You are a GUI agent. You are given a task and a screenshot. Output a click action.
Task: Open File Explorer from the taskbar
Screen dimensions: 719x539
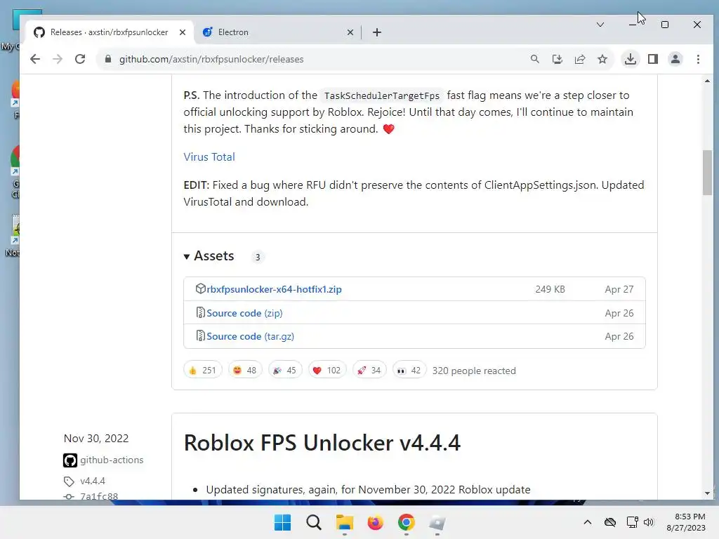(x=344, y=522)
